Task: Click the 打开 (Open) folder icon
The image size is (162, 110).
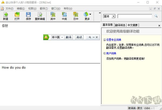Action: coord(17,15)
